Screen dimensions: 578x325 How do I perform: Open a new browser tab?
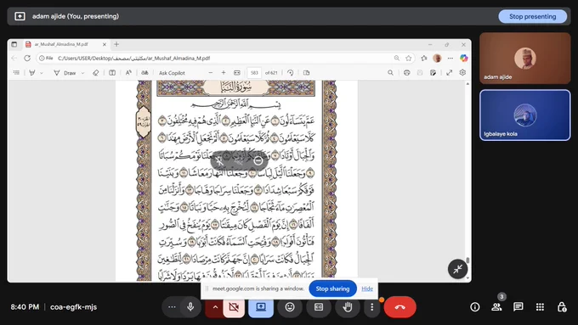click(116, 44)
